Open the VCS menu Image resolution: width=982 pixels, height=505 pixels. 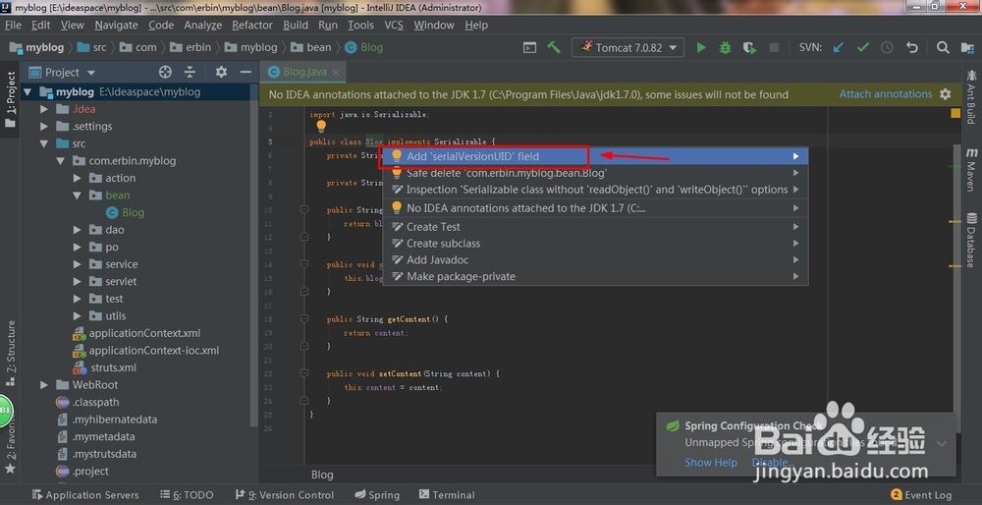pyautogui.click(x=394, y=26)
